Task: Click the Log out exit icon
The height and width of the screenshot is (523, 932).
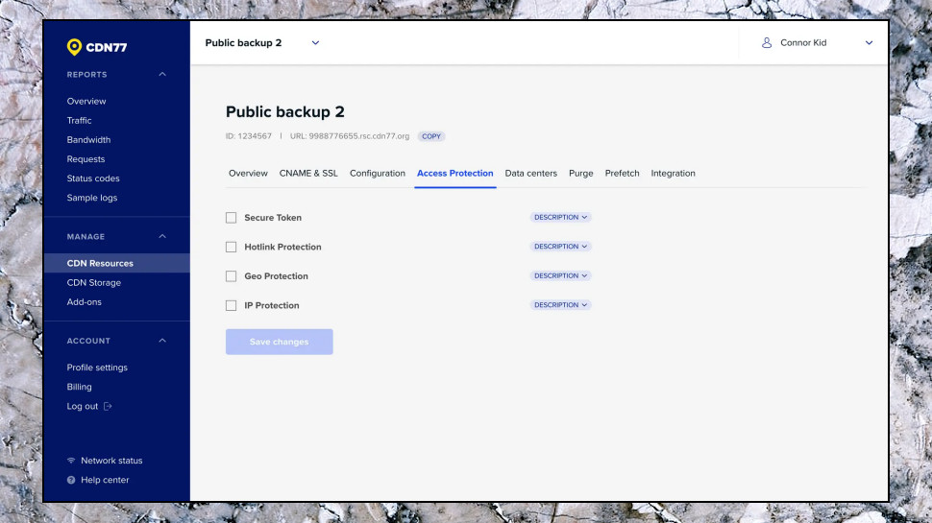Action: pyautogui.click(x=108, y=406)
